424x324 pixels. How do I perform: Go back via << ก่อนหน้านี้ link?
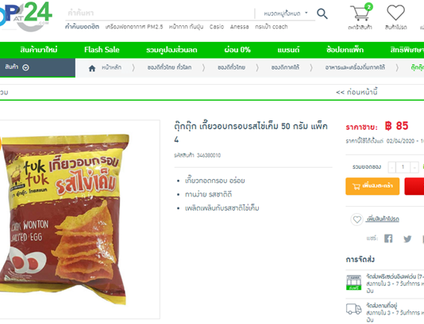[x=357, y=92]
